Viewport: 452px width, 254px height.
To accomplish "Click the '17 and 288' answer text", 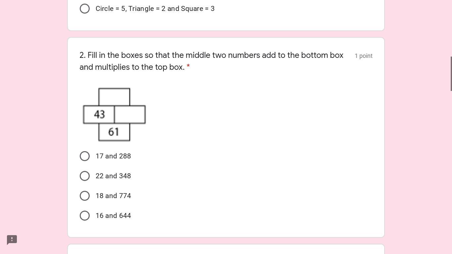I will point(113,156).
